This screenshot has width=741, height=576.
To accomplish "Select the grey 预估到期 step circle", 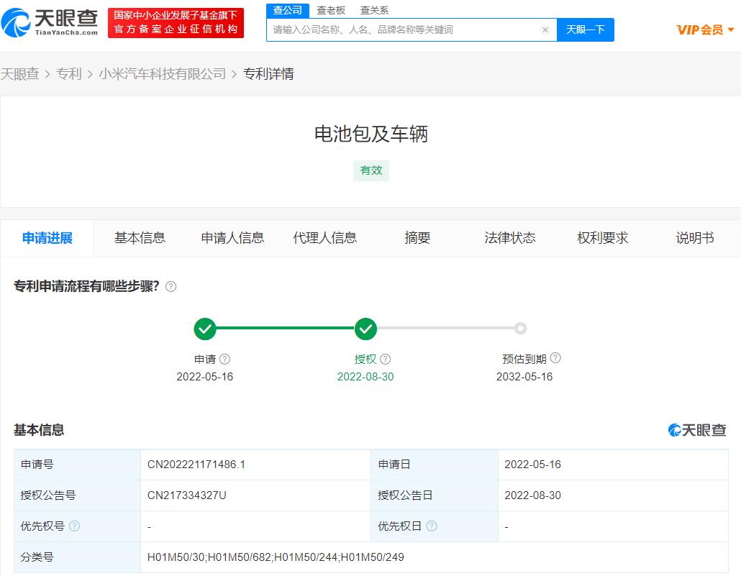I will point(520,329).
